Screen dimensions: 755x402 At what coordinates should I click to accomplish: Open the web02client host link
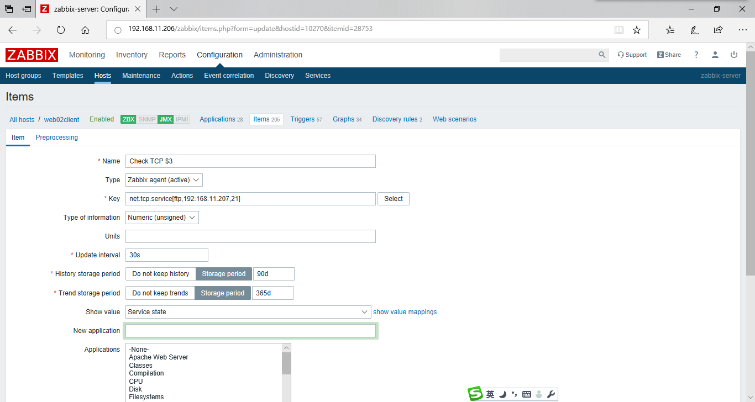pyautogui.click(x=62, y=120)
